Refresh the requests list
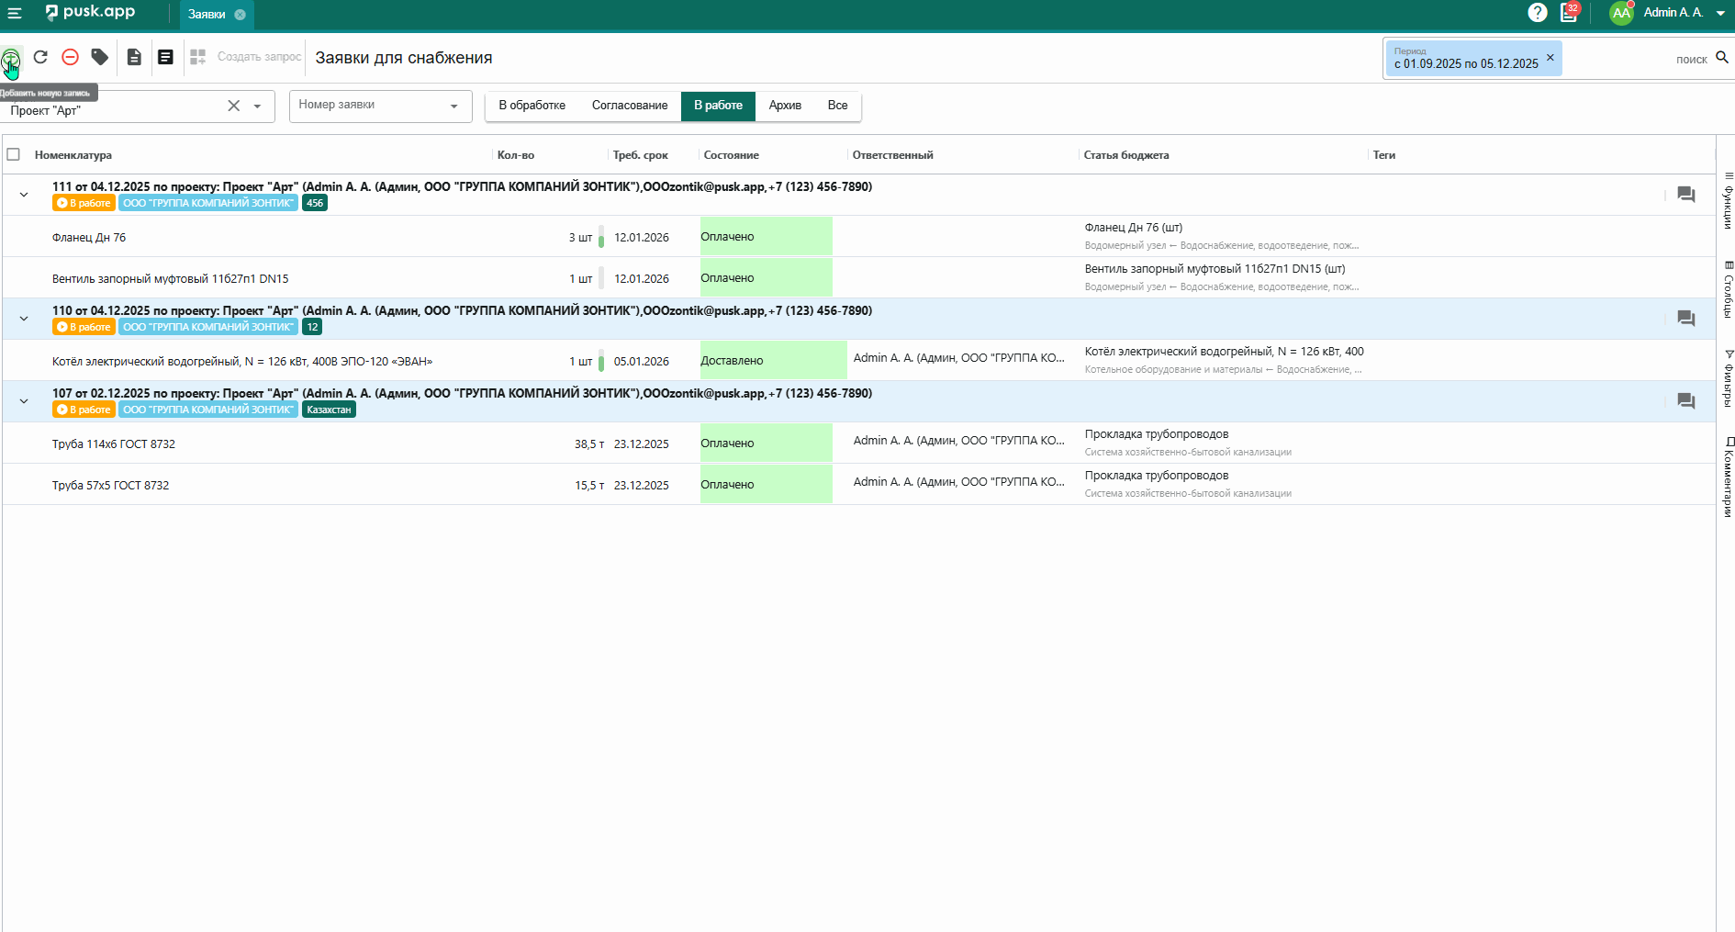 (40, 57)
